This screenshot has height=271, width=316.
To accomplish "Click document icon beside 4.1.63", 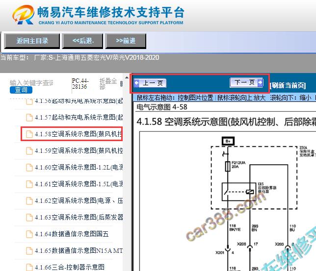I will (x=29, y=218).
